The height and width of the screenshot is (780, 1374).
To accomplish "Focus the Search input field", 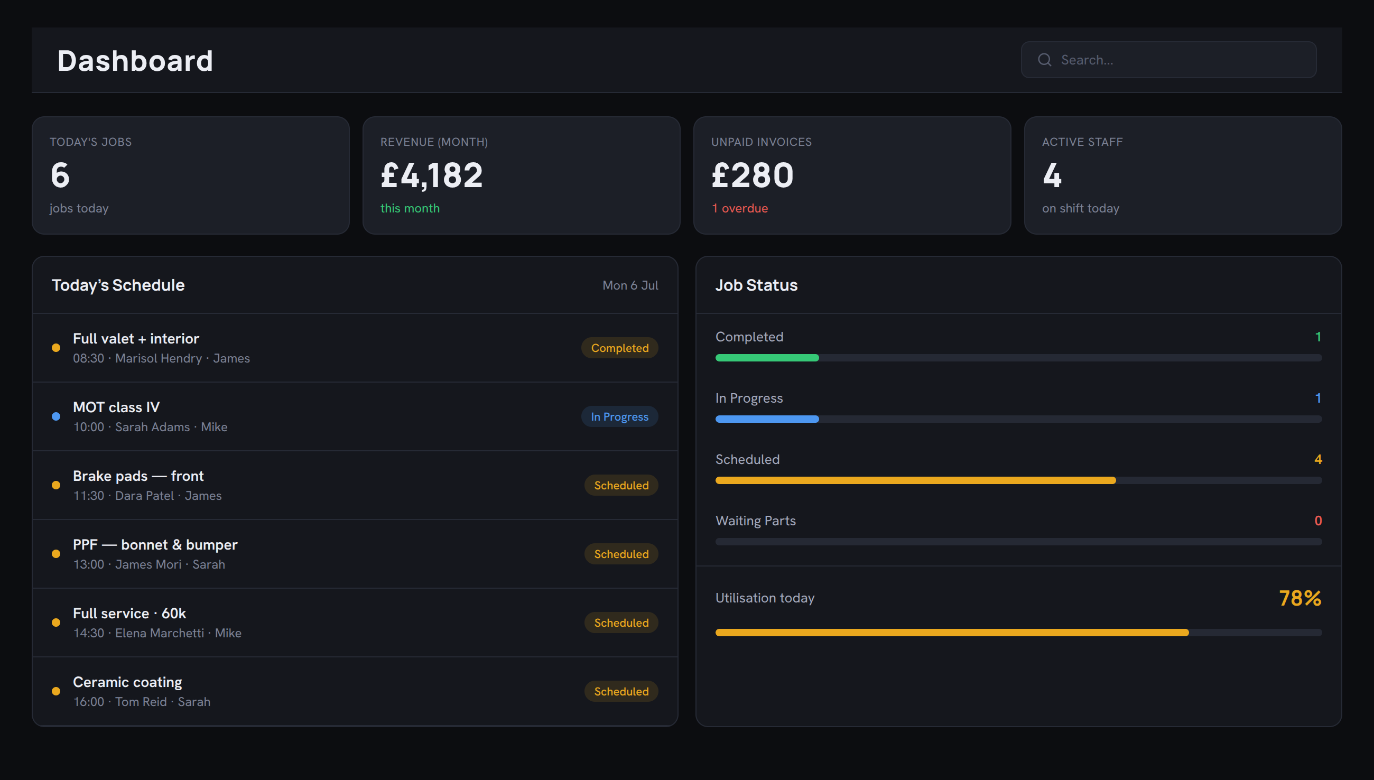I will [x=1168, y=60].
